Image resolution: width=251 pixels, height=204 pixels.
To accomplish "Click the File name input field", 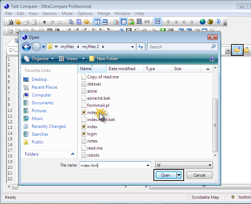I will coord(113,165).
